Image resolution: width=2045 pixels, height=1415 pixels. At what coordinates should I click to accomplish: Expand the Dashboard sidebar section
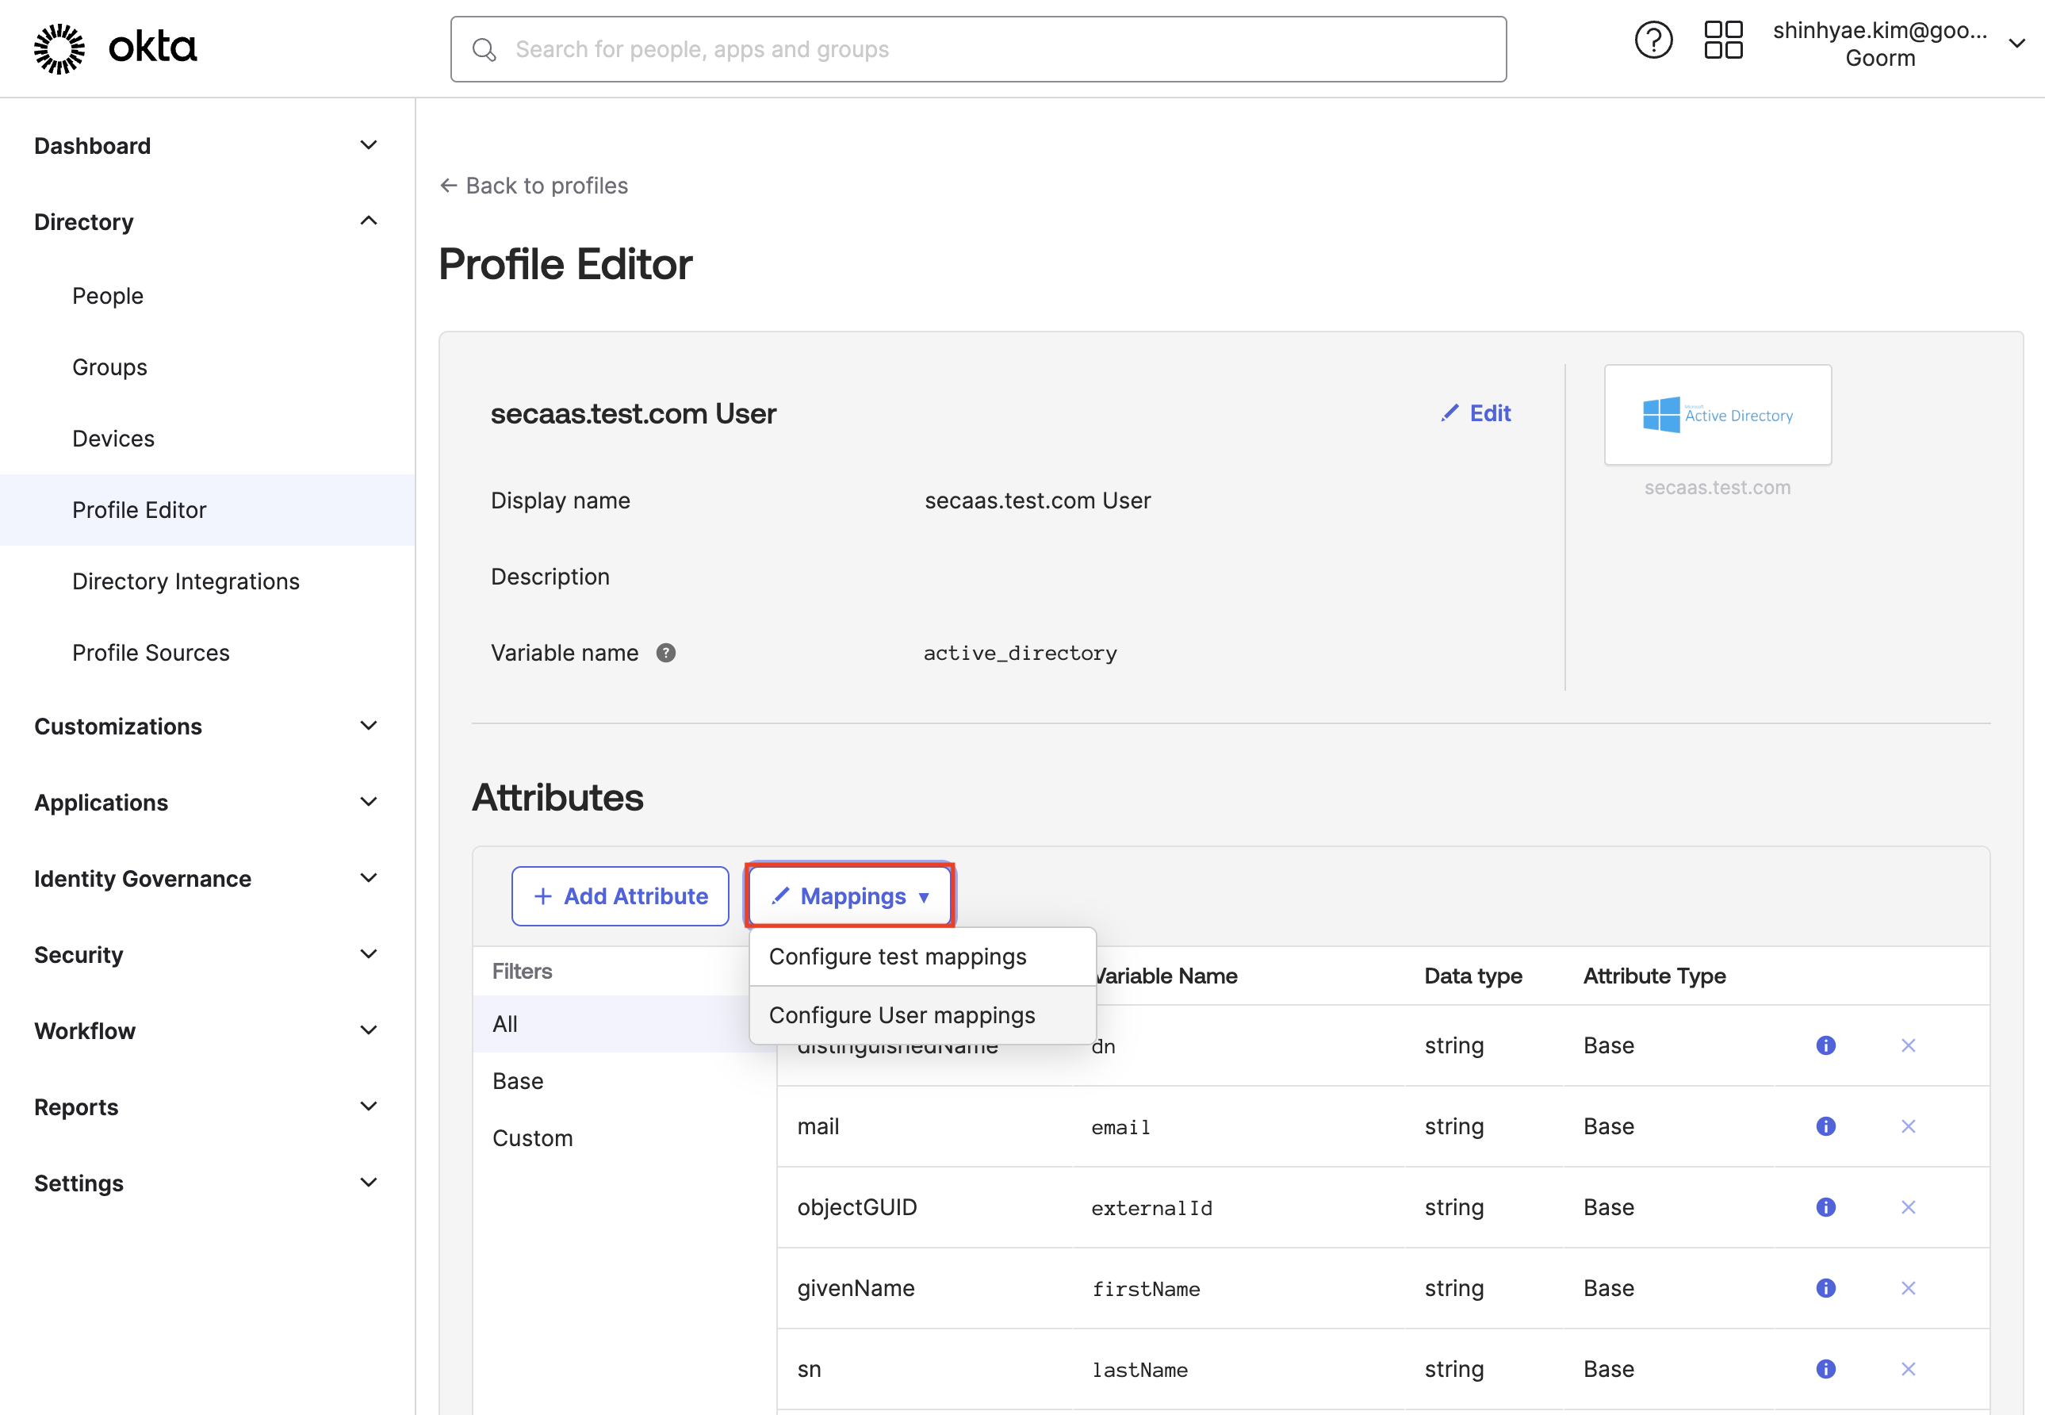pos(368,145)
